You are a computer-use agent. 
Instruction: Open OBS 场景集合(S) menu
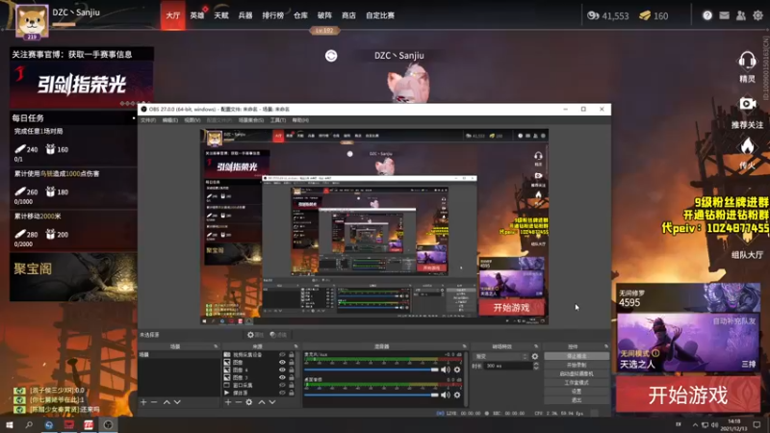click(251, 120)
